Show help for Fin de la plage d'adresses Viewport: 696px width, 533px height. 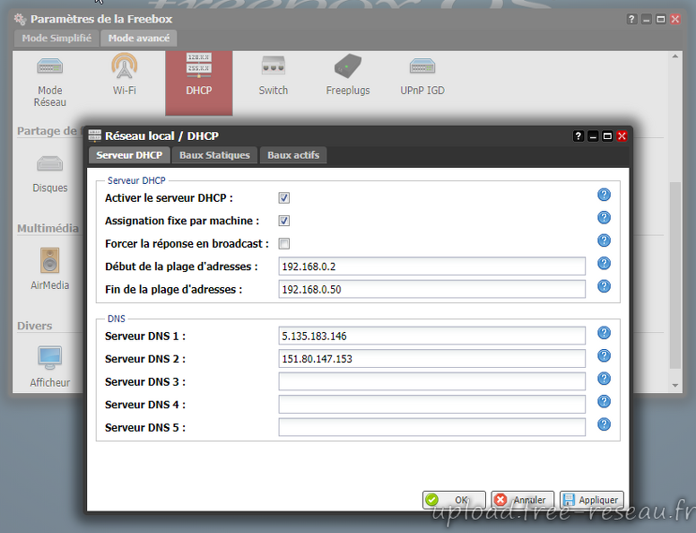[604, 286]
